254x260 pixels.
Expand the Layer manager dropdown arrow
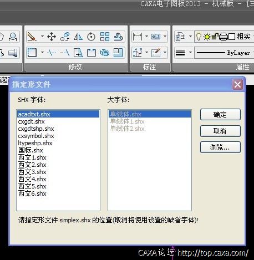tap(190, 37)
